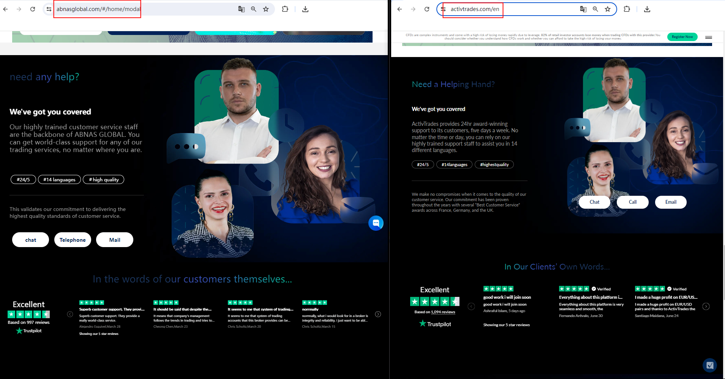Click the Telephone button
725x379 pixels.
[73, 240]
